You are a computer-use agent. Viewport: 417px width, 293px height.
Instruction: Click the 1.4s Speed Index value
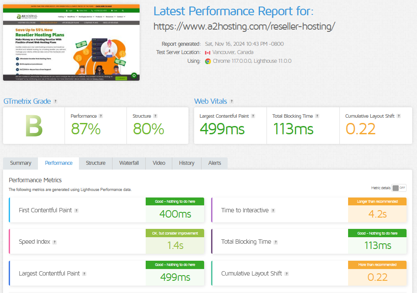pyautogui.click(x=175, y=245)
